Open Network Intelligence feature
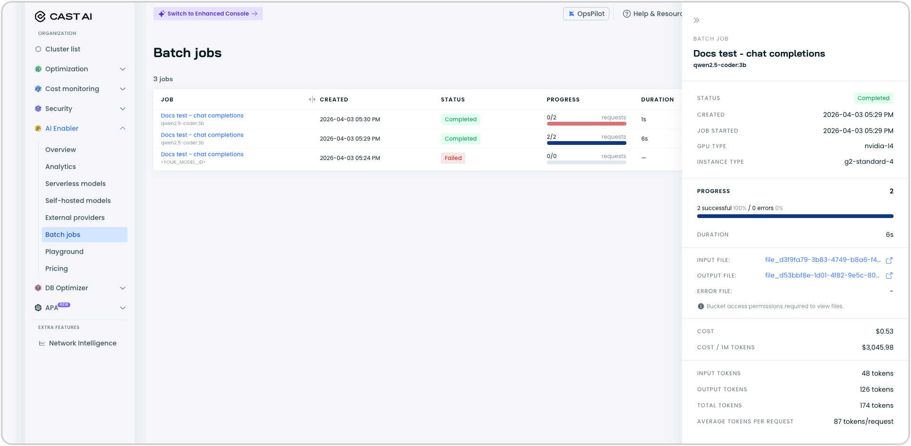Viewport: 911px width, 446px height. click(x=83, y=343)
